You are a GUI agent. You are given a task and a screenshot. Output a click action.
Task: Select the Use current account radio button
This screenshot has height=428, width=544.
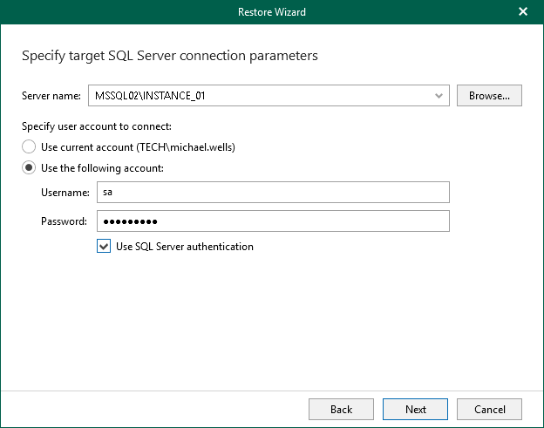coord(29,147)
